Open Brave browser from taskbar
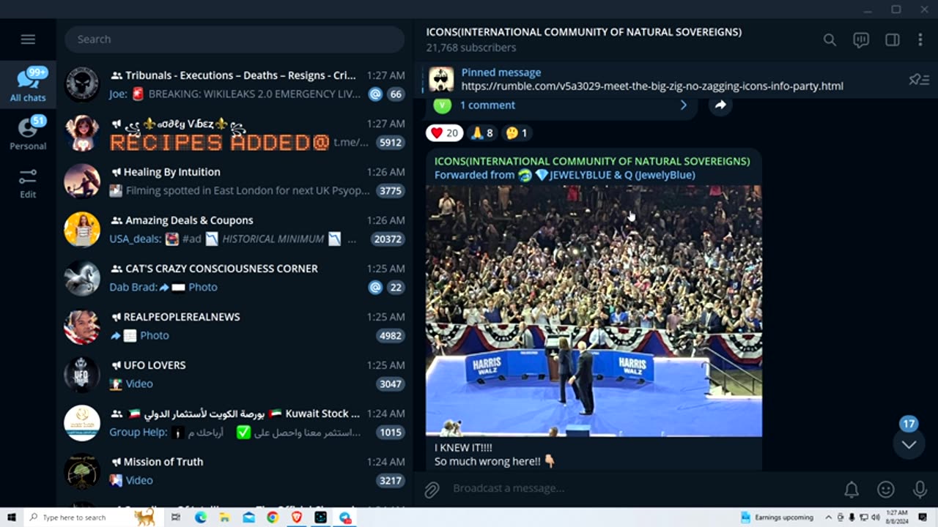The height and width of the screenshot is (527, 938). pyautogui.click(x=297, y=517)
